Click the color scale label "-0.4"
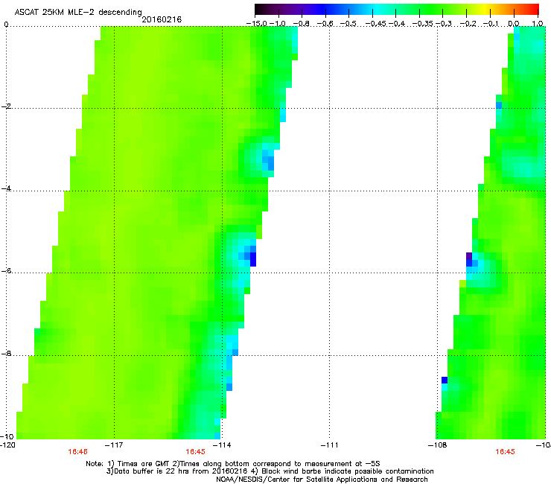The height and width of the screenshot is (484, 551). coord(397,24)
